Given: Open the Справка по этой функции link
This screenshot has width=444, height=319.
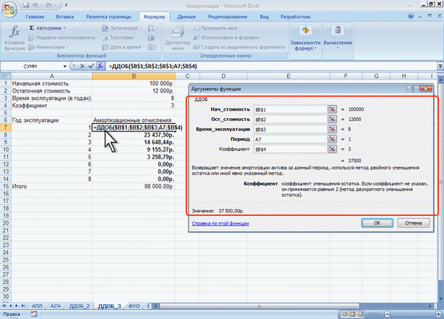Looking at the screenshot, I should 221,223.
